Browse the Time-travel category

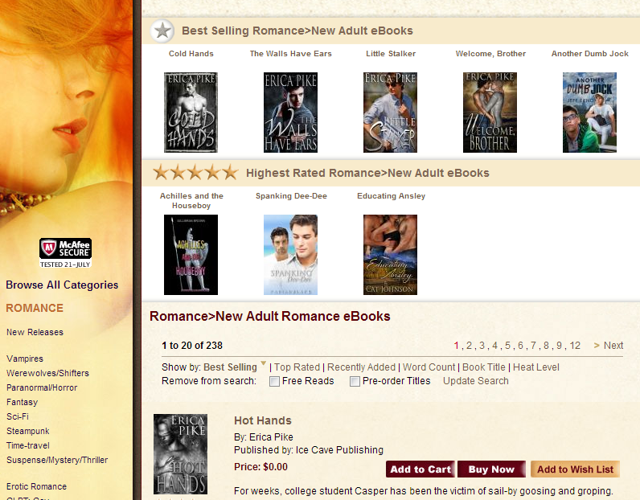pyautogui.click(x=28, y=445)
